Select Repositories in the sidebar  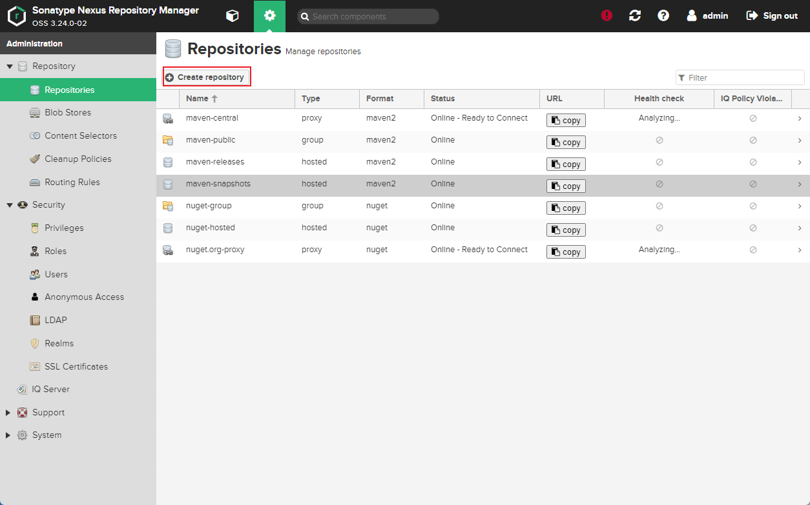click(x=78, y=90)
